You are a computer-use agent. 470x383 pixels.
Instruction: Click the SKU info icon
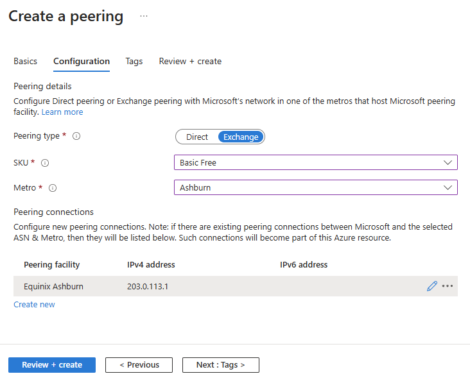tap(45, 163)
